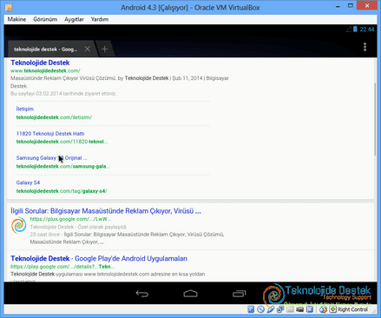Open the browser three-dot overflow menu
Viewport: 381px width, 318px height.
tap(365, 47)
